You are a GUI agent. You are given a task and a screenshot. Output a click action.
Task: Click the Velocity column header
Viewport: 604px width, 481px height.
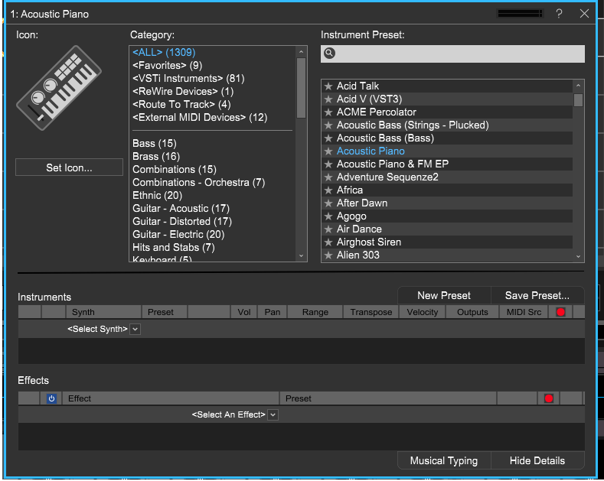(422, 312)
